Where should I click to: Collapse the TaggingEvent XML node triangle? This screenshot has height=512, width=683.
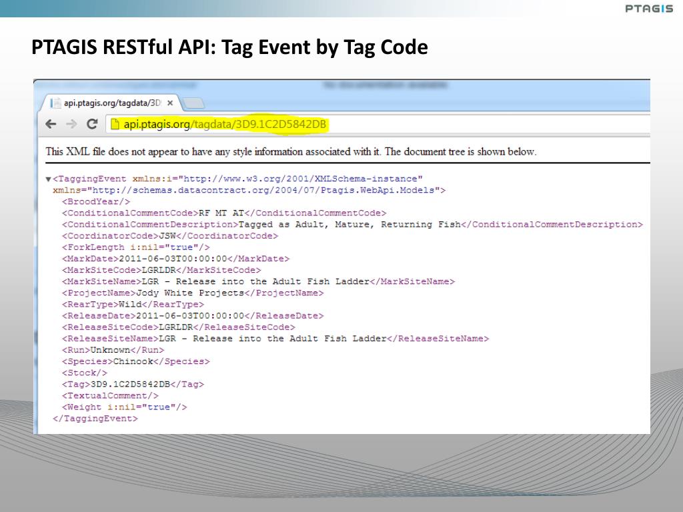[x=48, y=179]
